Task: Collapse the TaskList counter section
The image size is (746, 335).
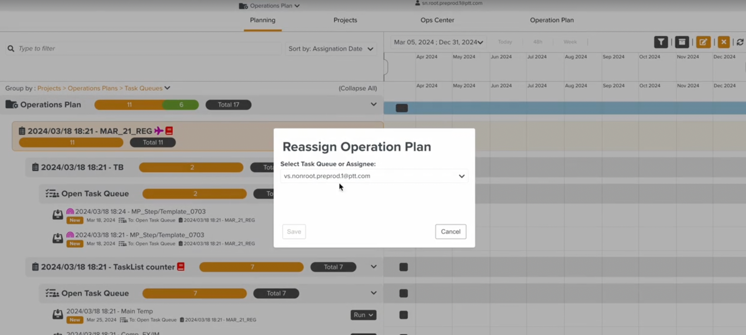Action: 373,267
